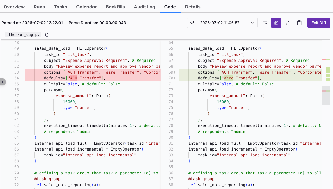Click '"expense_amount": Param(' on right line 73

click(x=236, y=96)
